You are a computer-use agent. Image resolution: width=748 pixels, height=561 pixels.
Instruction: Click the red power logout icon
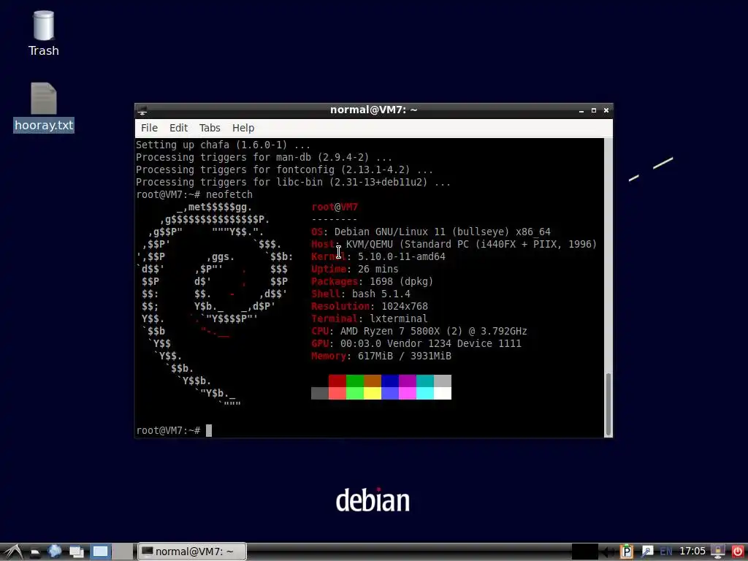(x=738, y=552)
